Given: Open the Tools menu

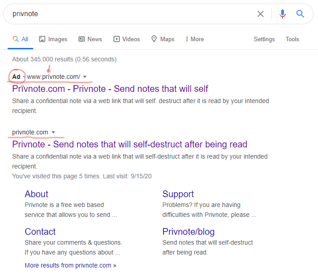Looking at the screenshot, I should 292,39.
